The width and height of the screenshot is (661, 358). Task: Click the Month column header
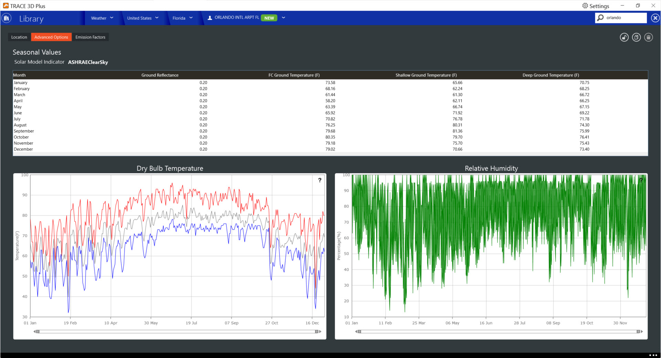click(19, 75)
